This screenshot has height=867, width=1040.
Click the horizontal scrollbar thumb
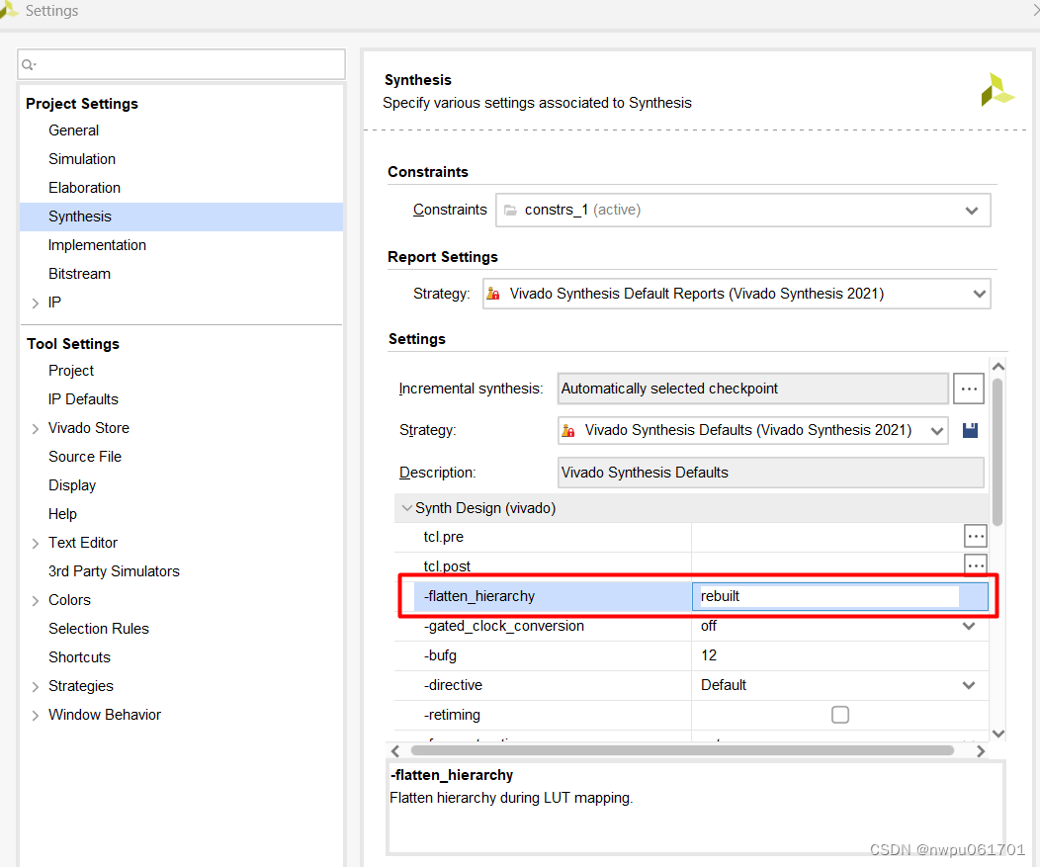682,751
